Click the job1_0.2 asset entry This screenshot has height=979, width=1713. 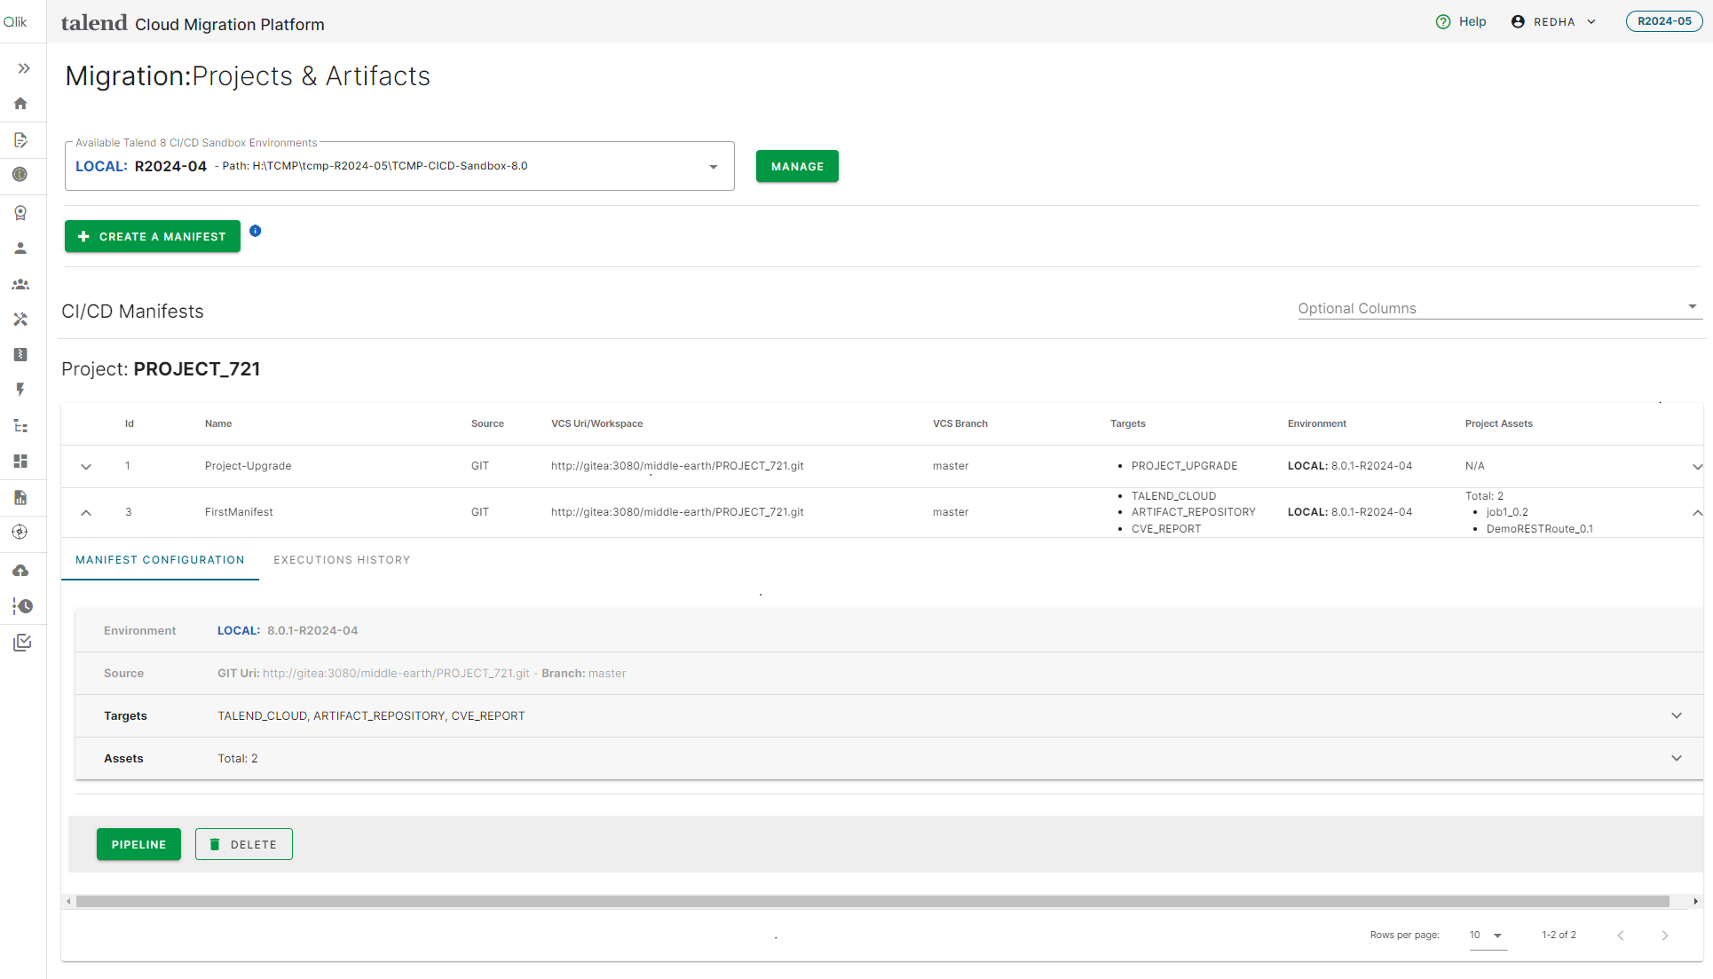click(x=1507, y=512)
